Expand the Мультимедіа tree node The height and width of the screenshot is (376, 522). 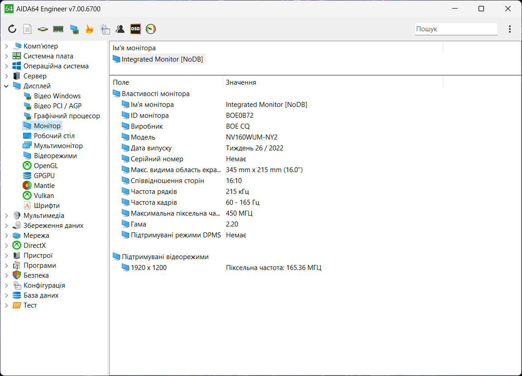pos(6,216)
